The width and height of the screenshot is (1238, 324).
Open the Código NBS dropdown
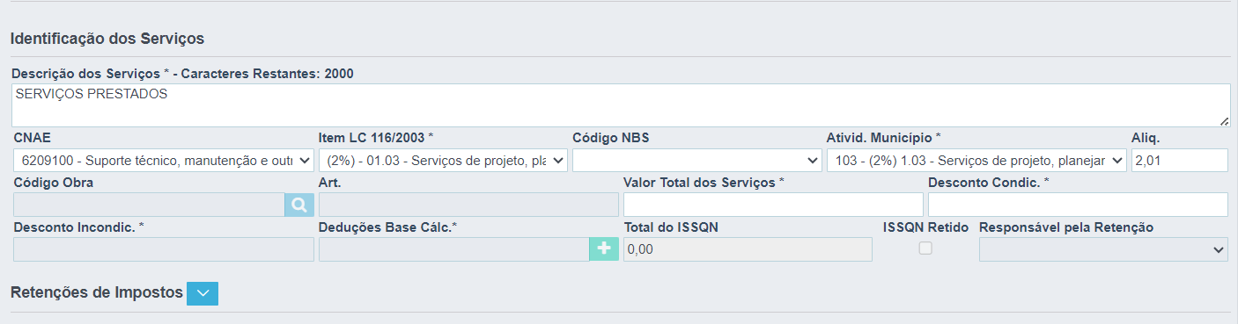(x=697, y=160)
